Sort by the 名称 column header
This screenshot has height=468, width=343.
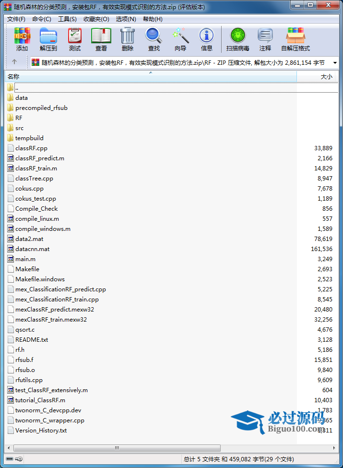144,77
